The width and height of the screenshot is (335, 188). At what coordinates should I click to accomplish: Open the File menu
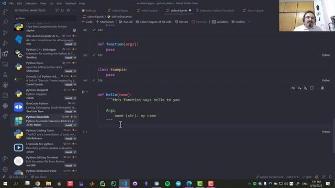(12, 4)
